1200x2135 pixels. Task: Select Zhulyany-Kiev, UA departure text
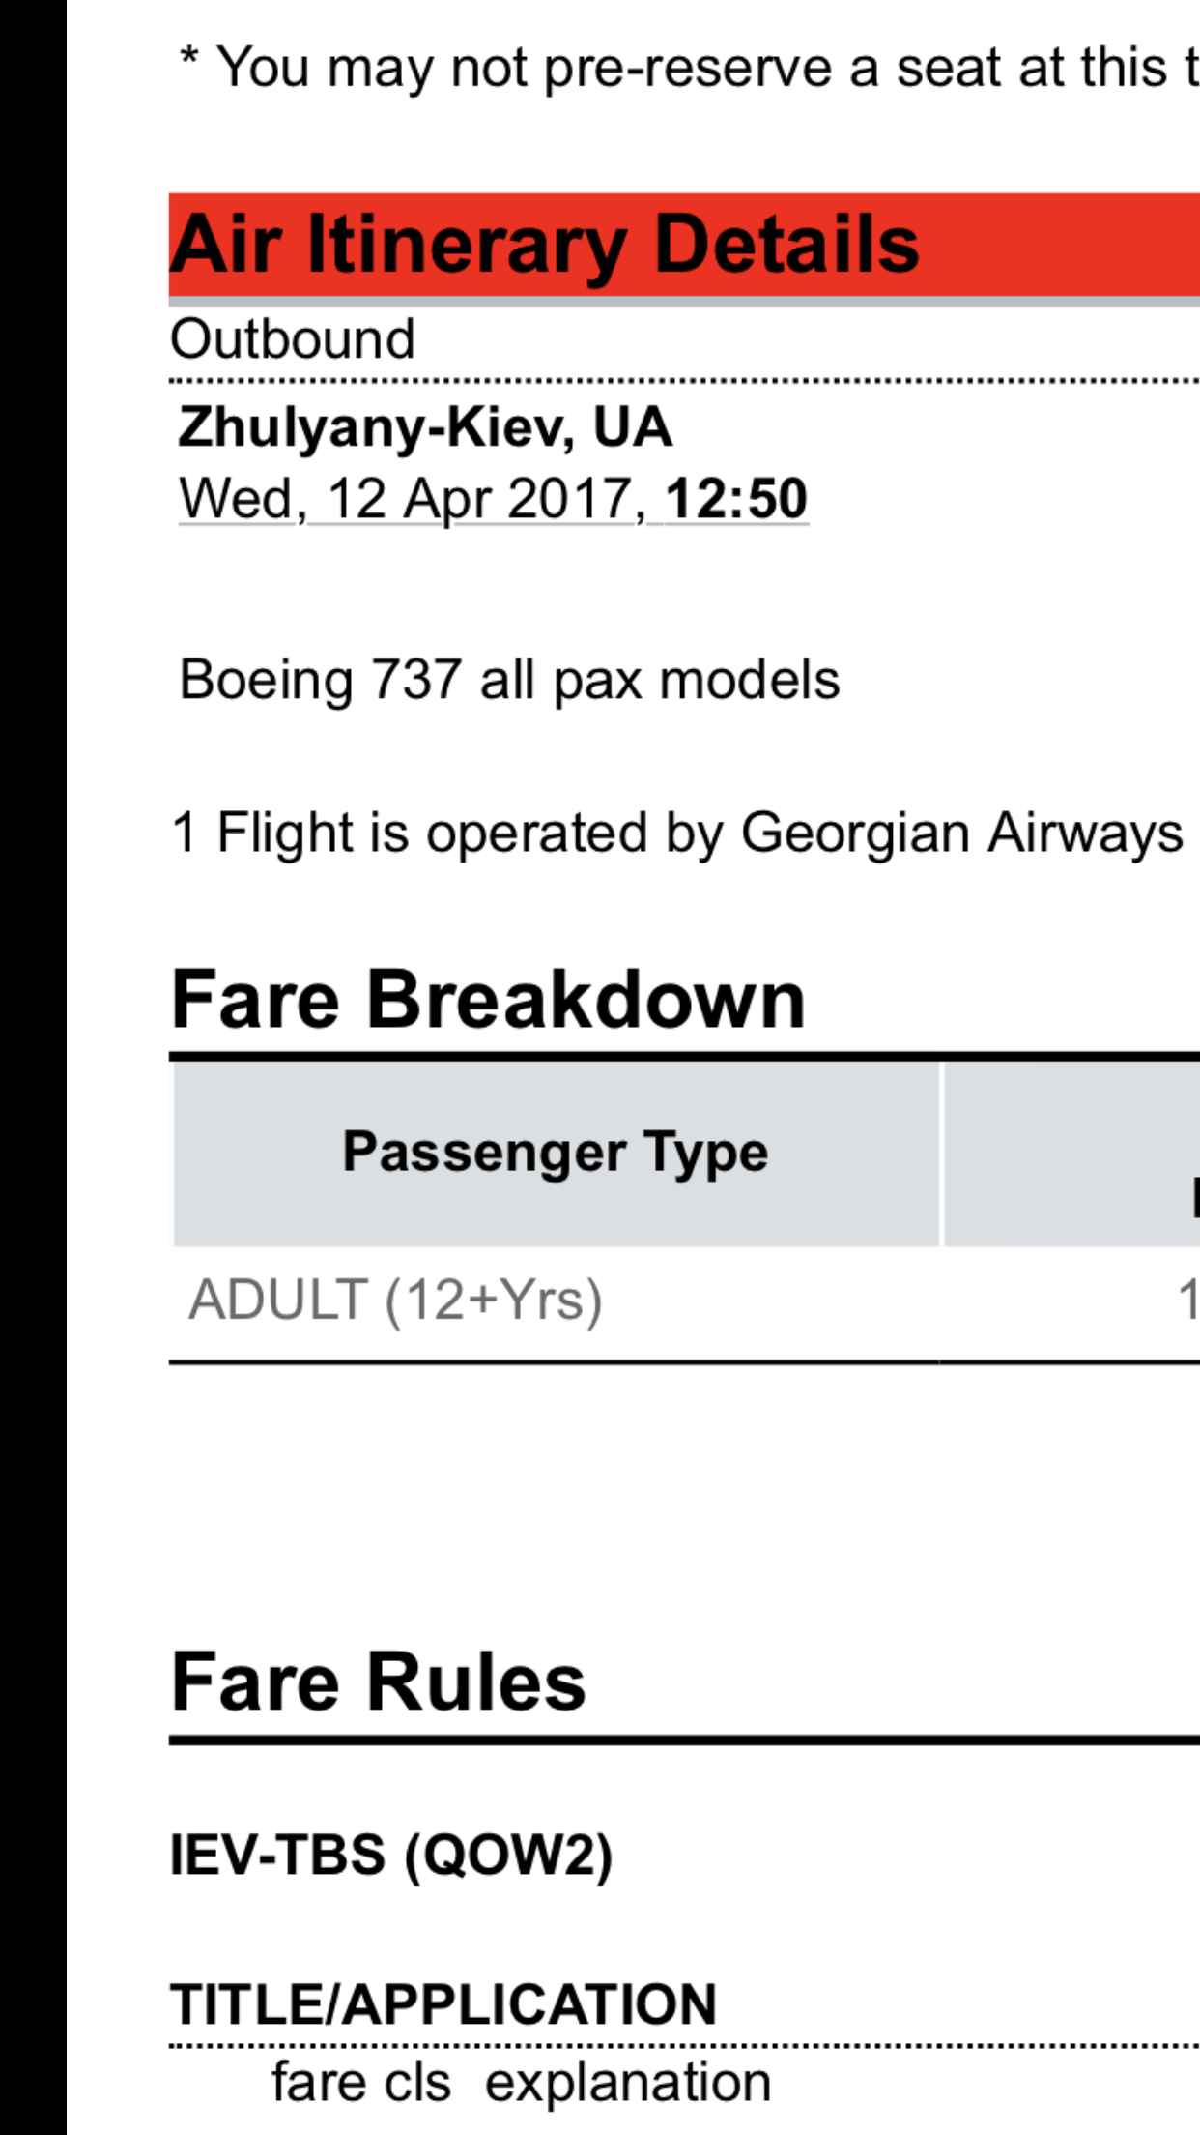coord(425,426)
